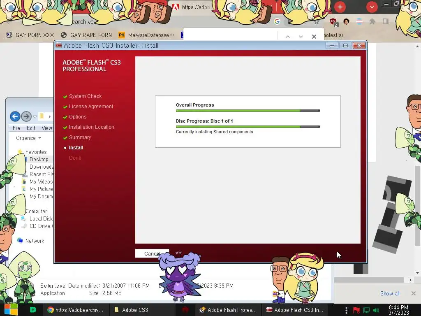Open the Chrome extensions puzzle icon
Image resolution: width=421 pixels, height=316 pixels.
pyautogui.click(x=372, y=21)
